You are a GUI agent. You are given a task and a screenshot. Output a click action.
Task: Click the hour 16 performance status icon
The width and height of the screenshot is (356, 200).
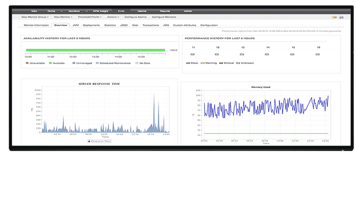click(318, 54)
